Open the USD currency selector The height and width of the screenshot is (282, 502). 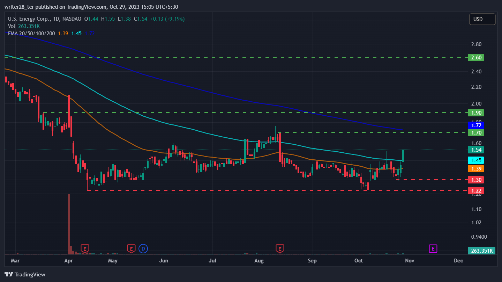[x=482, y=19]
